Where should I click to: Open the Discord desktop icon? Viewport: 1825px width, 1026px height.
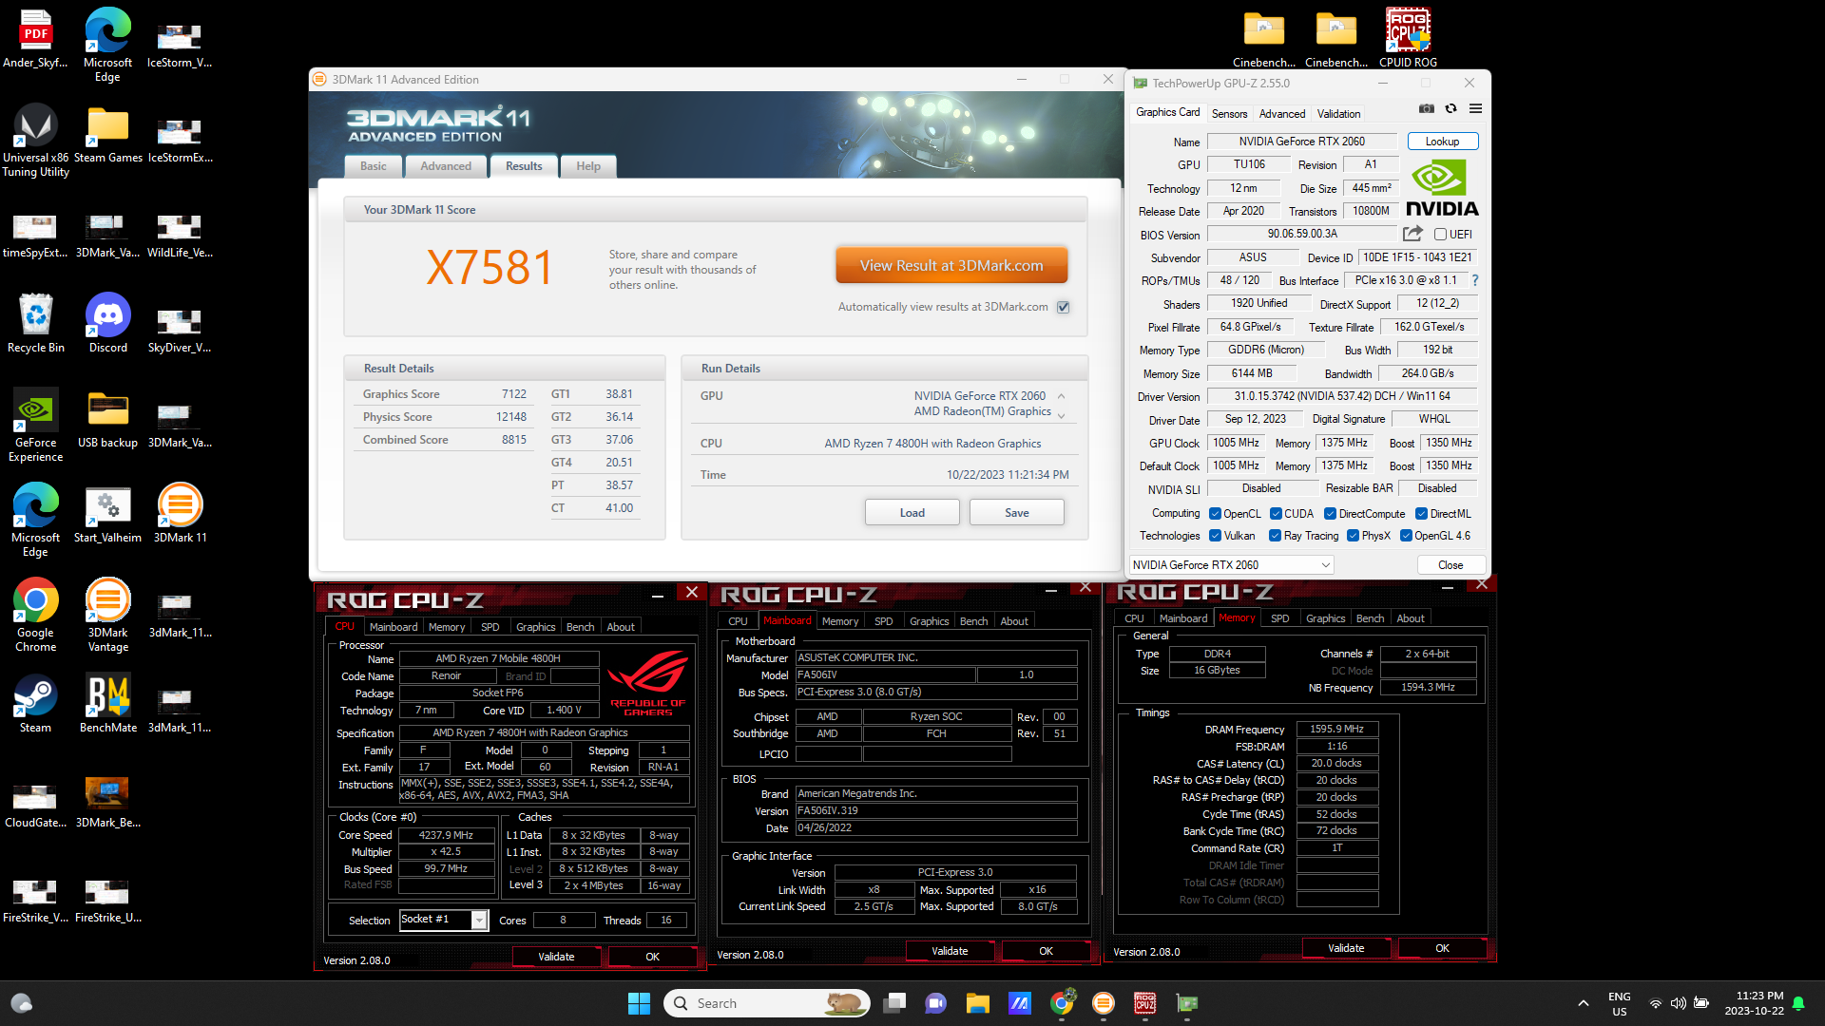coord(108,324)
